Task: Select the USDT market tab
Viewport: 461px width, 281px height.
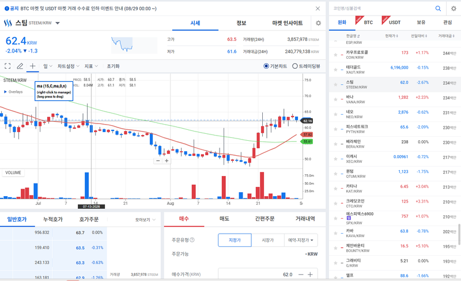Action: [x=395, y=23]
